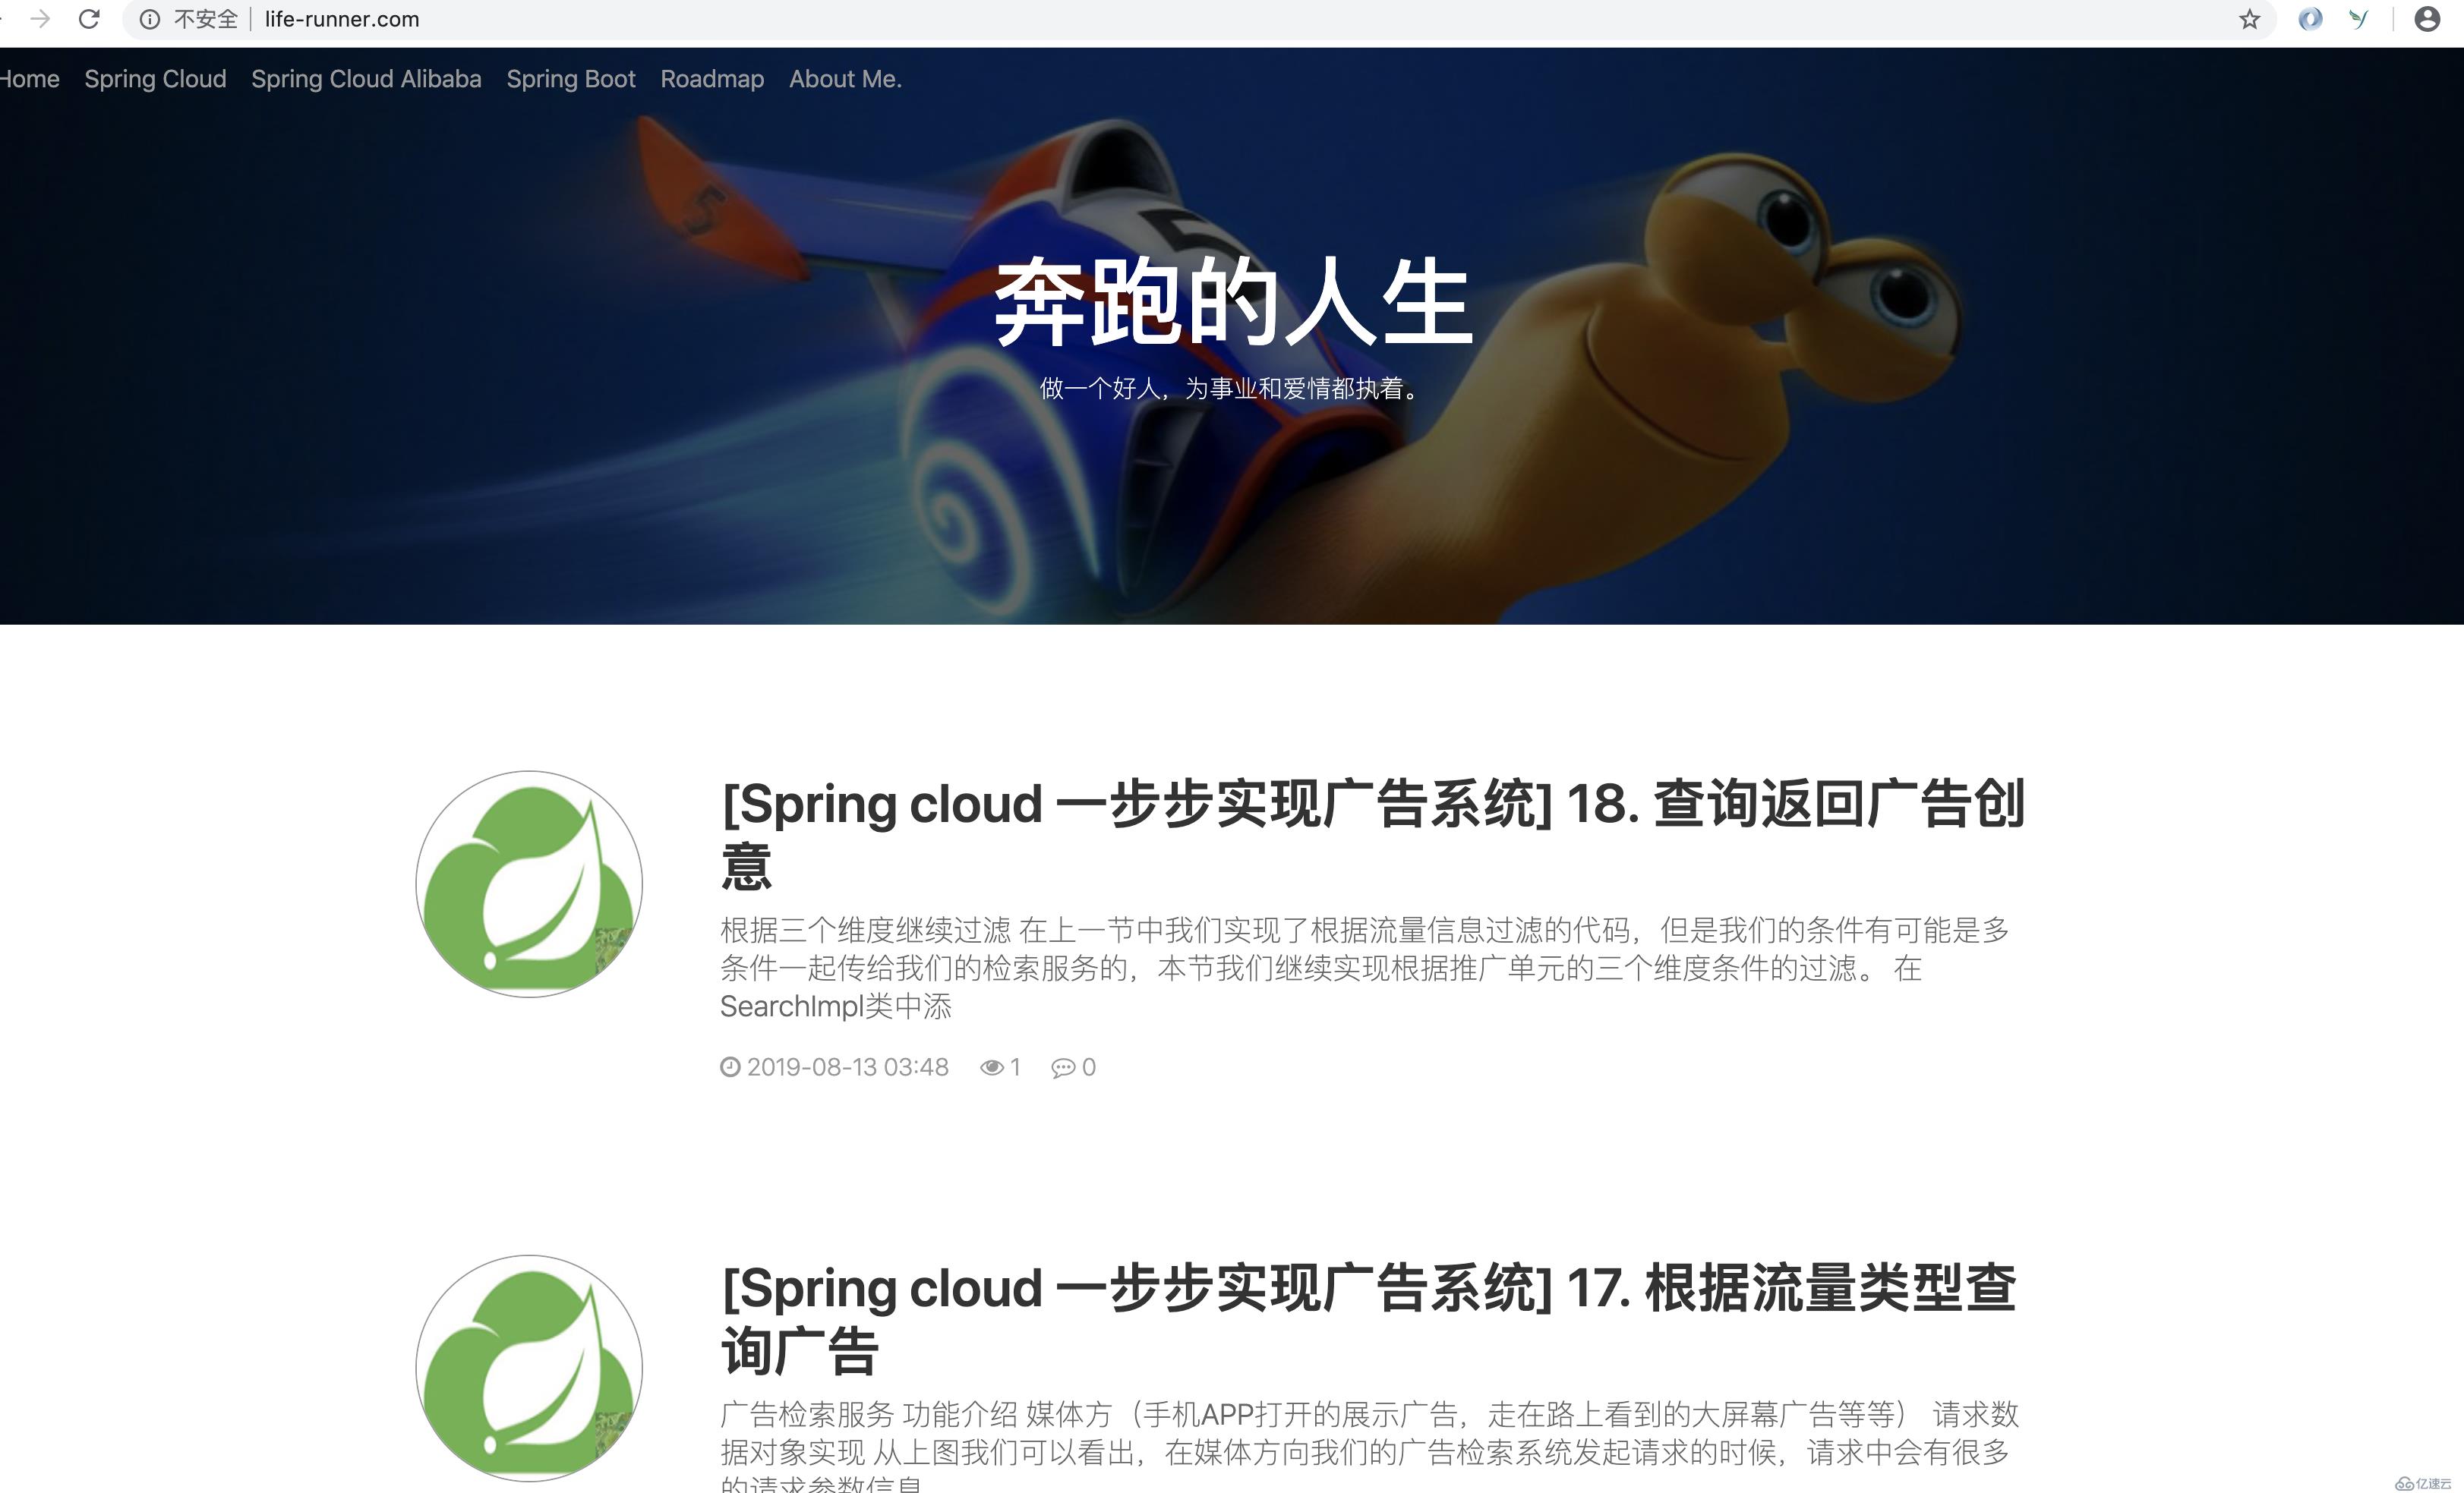
Task: Click the About Me. menu tab
Action: pyautogui.click(x=845, y=77)
